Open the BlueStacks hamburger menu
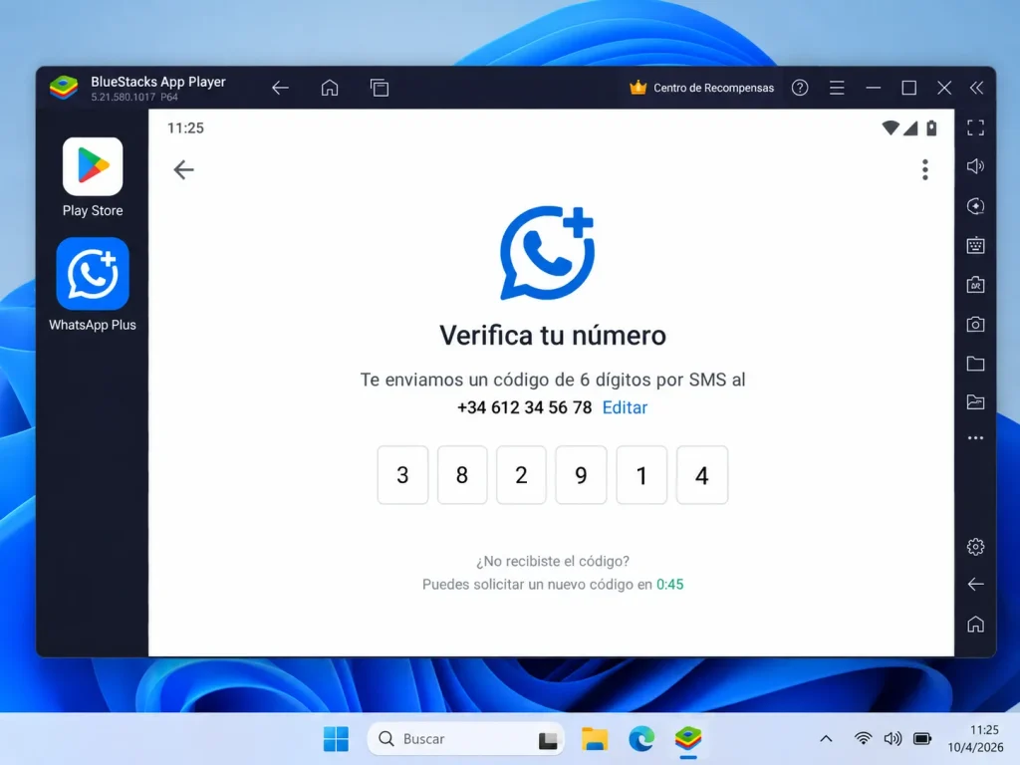Screen dimensions: 1020x765 [x=837, y=88]
